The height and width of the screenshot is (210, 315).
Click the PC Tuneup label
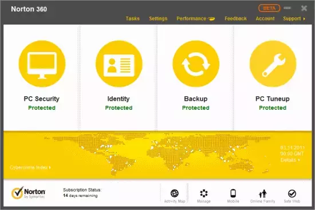click(x=273, y=99)
